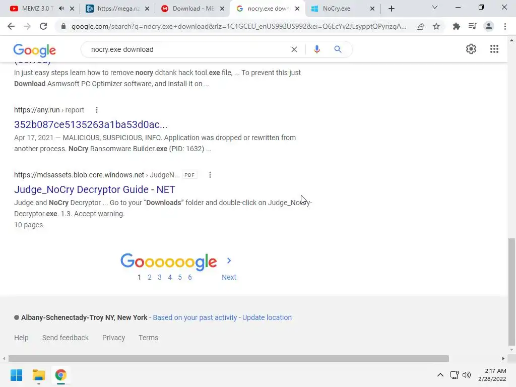Open the Send feedback footer link
The width and height of the screenshot is (516, 387).
pyautogui.click(x=66, y=338)
